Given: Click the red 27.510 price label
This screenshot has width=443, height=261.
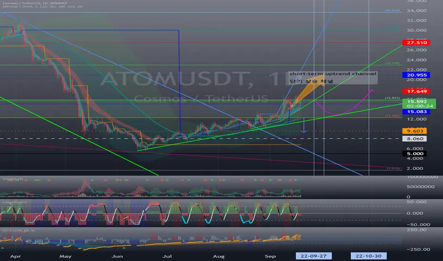Looking at the screenshot, I should click(x=416, y=43).
